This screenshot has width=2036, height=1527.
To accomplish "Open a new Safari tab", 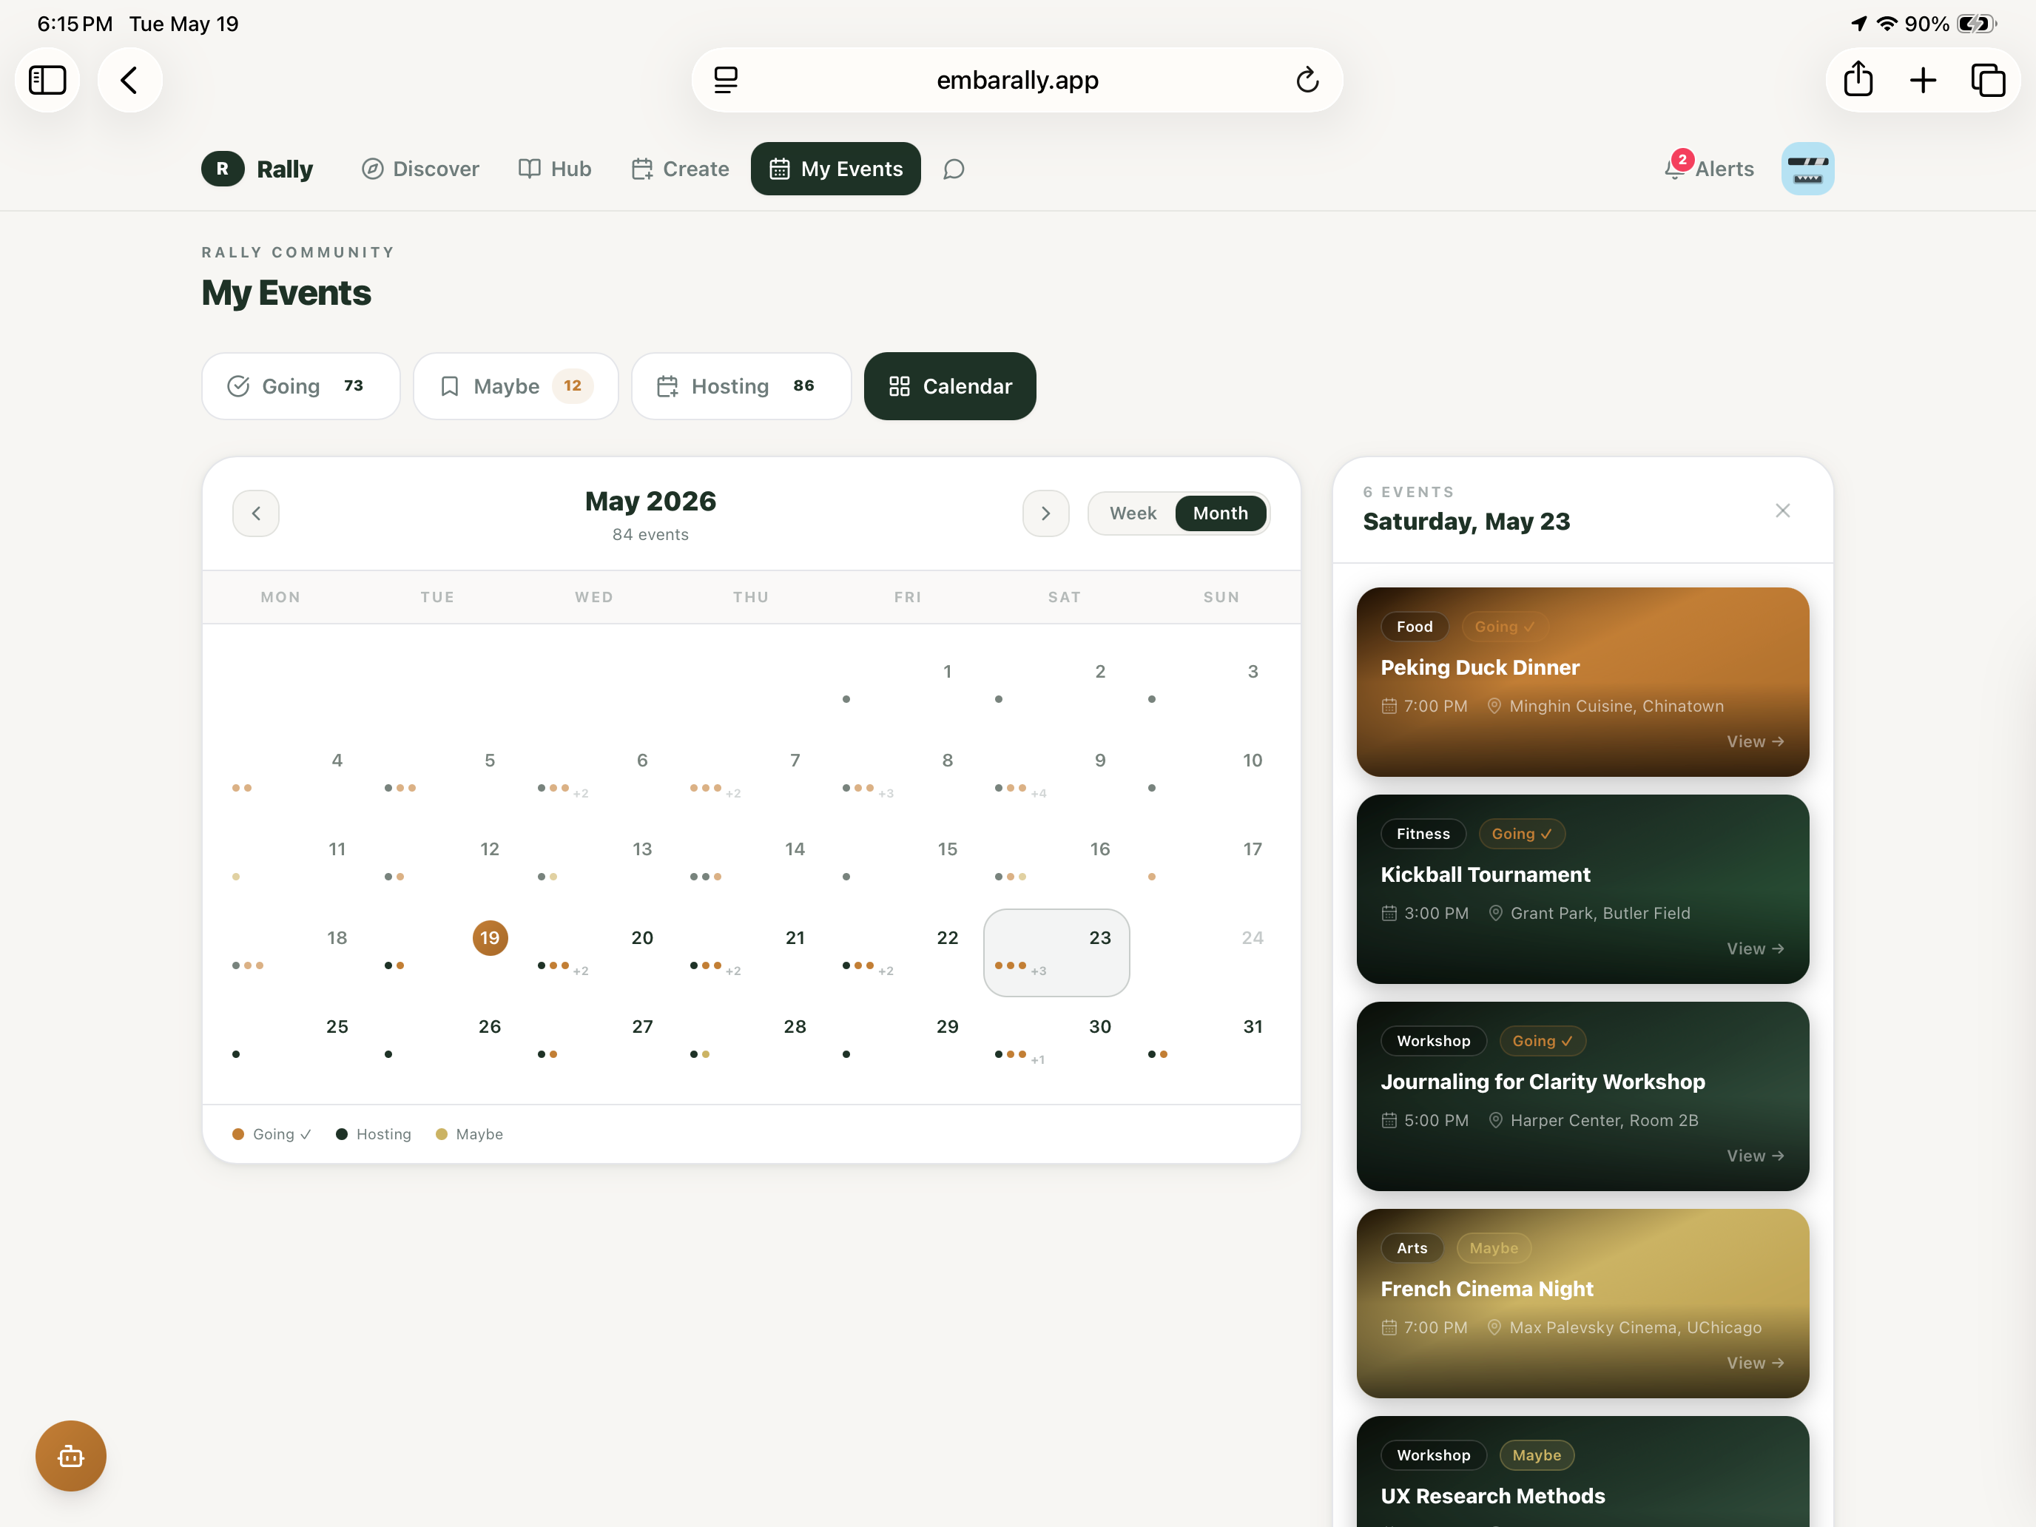I will (x=1923, y=80).
